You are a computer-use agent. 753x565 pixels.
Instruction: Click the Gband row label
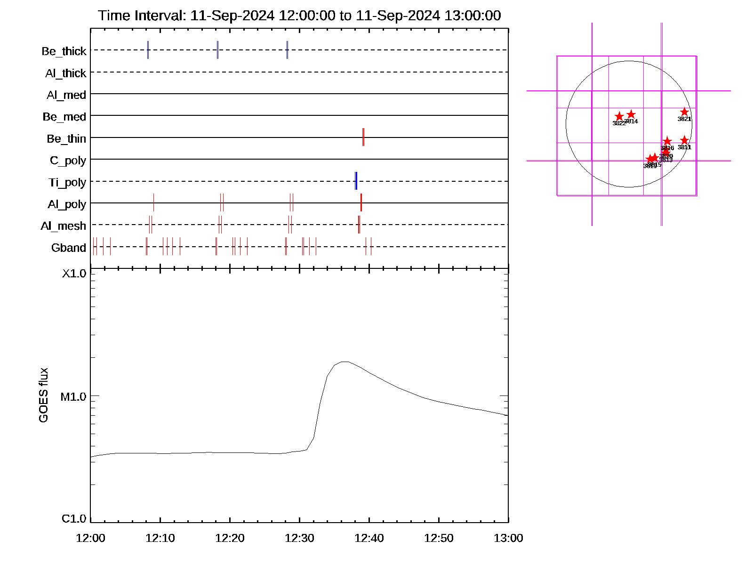tap(69, 248)
